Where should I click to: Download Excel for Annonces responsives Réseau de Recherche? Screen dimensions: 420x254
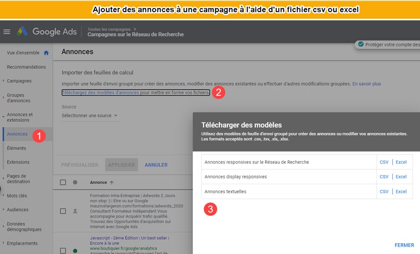(x=401, y=162)
